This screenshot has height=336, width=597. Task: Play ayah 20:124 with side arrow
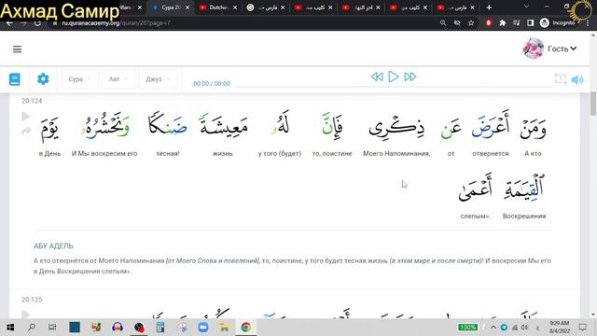(x=25, y=116)
